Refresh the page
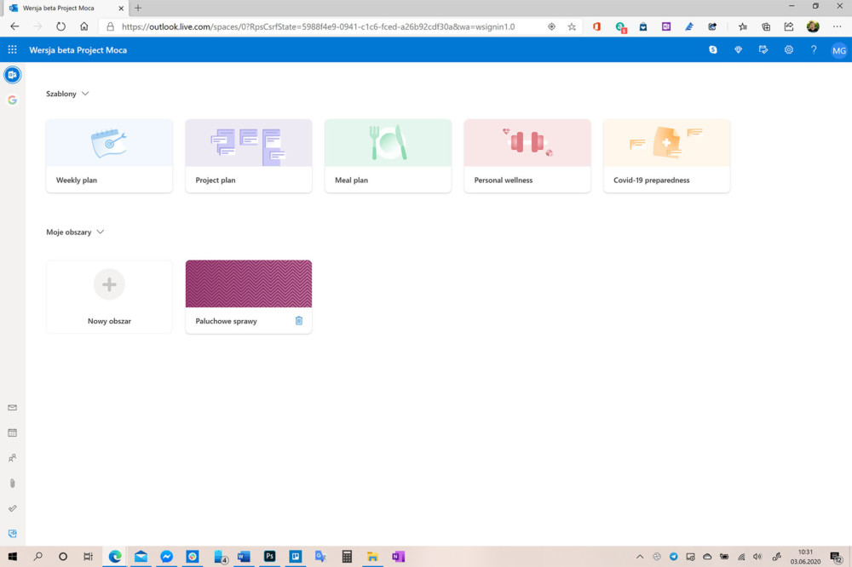 60,26
